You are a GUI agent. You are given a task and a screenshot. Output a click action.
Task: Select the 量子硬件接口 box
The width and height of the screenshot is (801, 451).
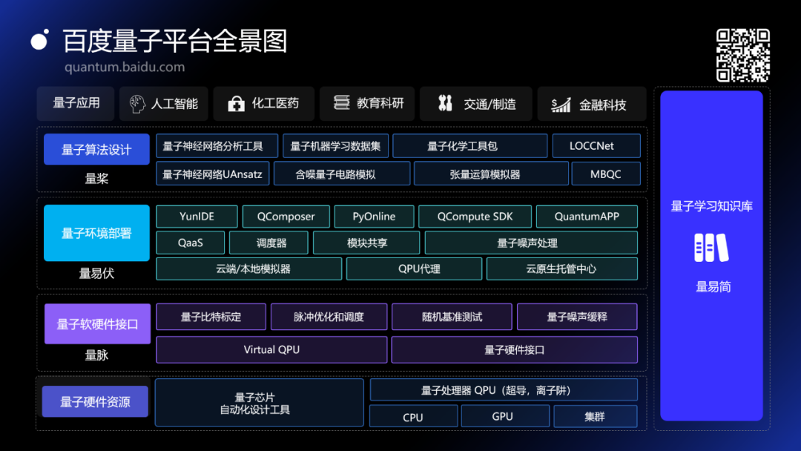(x=515, y=350)
